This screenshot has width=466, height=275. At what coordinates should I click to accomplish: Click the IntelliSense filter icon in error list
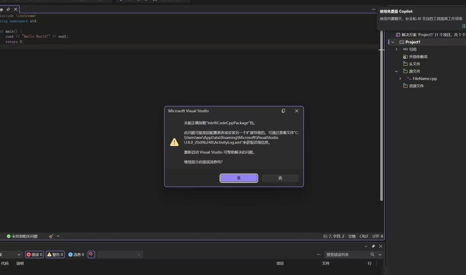(91, 255)
